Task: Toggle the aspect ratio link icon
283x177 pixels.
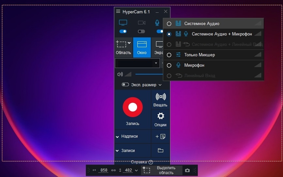Action: pyautogui.click(x=113, y=170)
